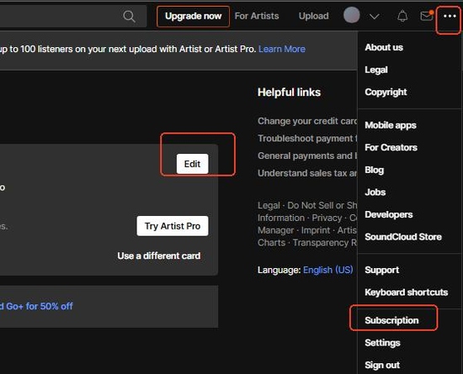Open Subscription from the menu
Image resolution: width=463 pixels, height=374 pixels.
pyautogui.click(x=391, y=320)
